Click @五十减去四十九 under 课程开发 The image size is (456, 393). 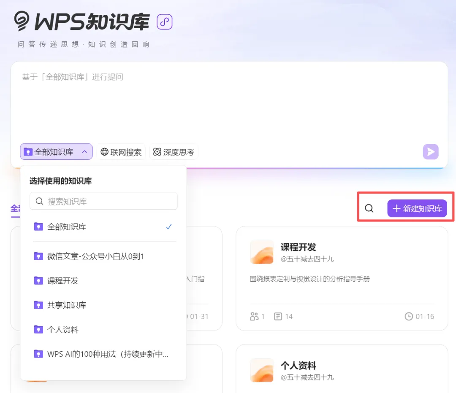[x=307, y=259]
